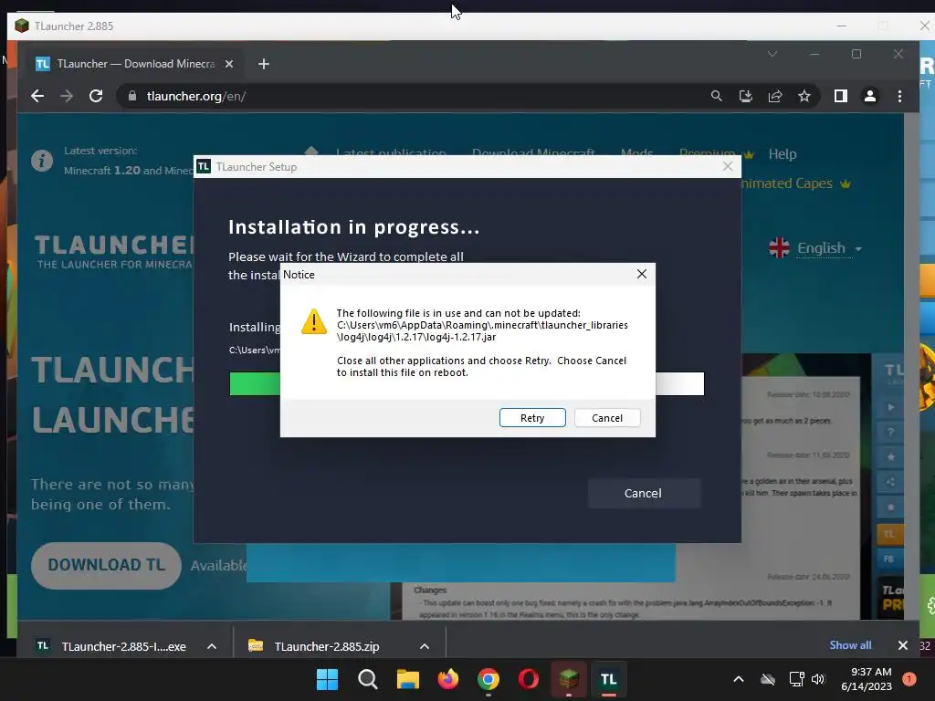Open Latest publication menu item
935x701 pixels.
[x=391, y=153]
